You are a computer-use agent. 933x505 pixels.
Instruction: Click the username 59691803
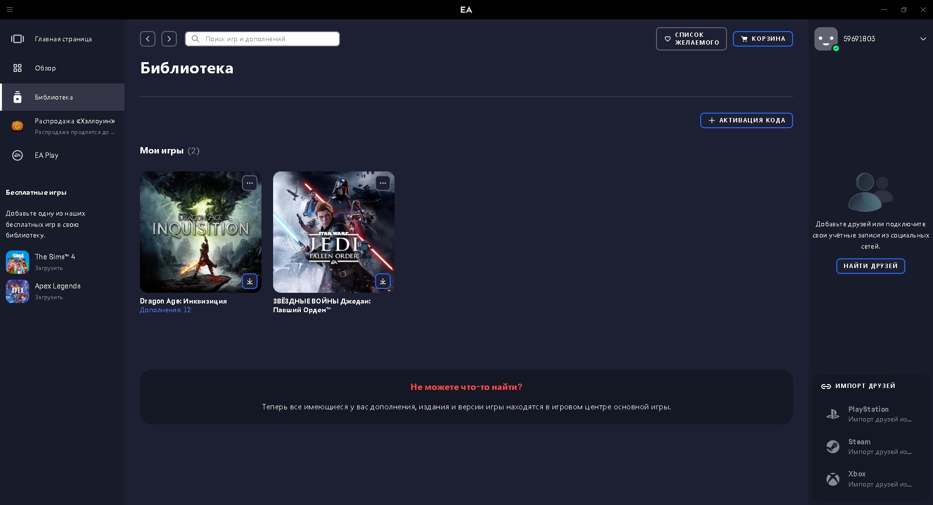[x=859, y=39]
